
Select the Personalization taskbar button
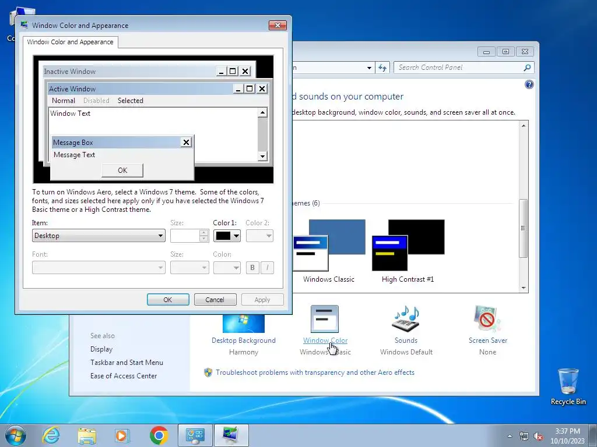point(231,435)
